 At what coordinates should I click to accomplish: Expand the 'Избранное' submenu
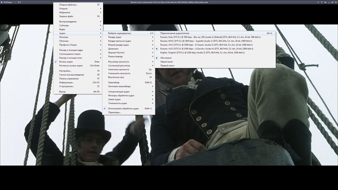click(78, 12)
